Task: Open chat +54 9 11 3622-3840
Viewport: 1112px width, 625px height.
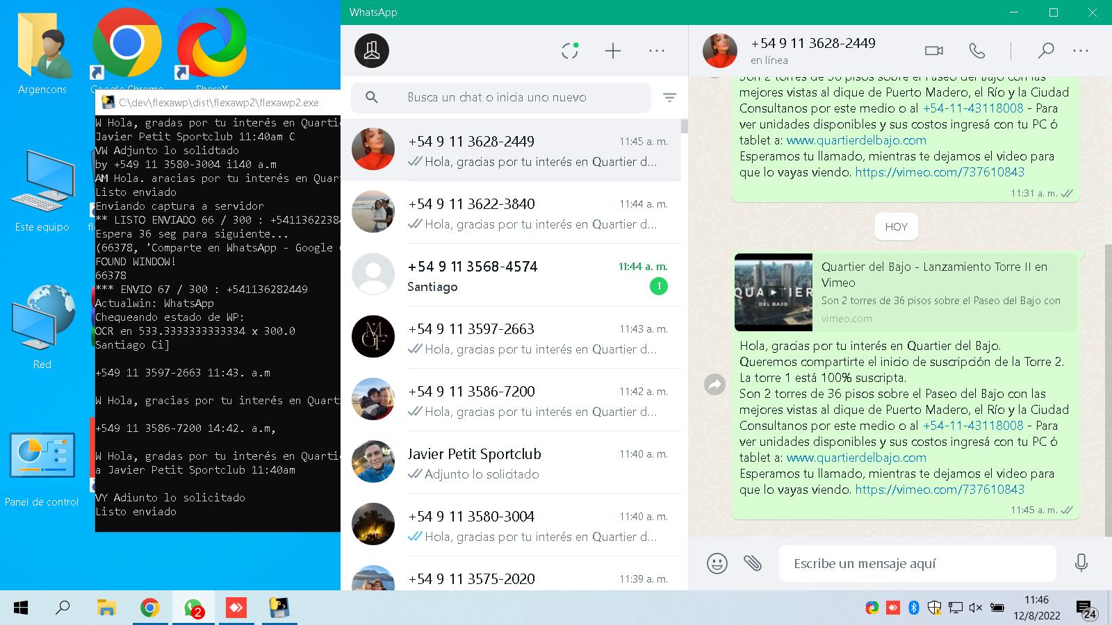Action: 511,212
